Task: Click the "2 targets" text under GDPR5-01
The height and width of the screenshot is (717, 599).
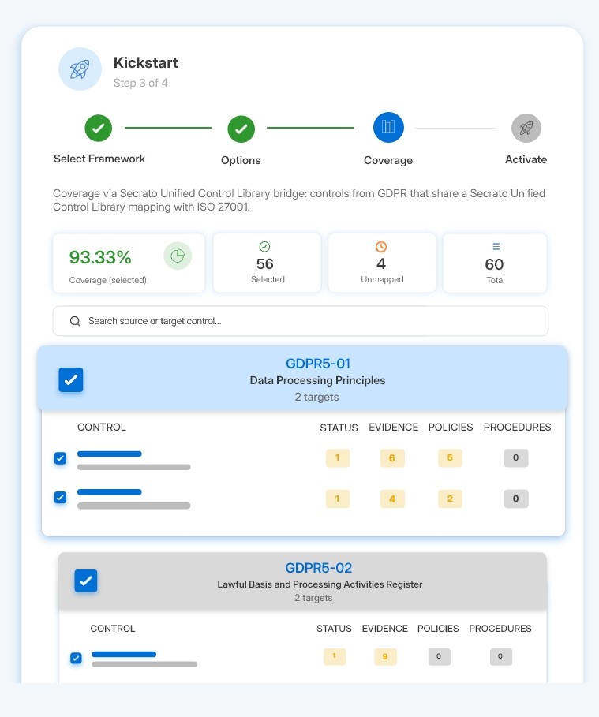Action: point(316,397)
